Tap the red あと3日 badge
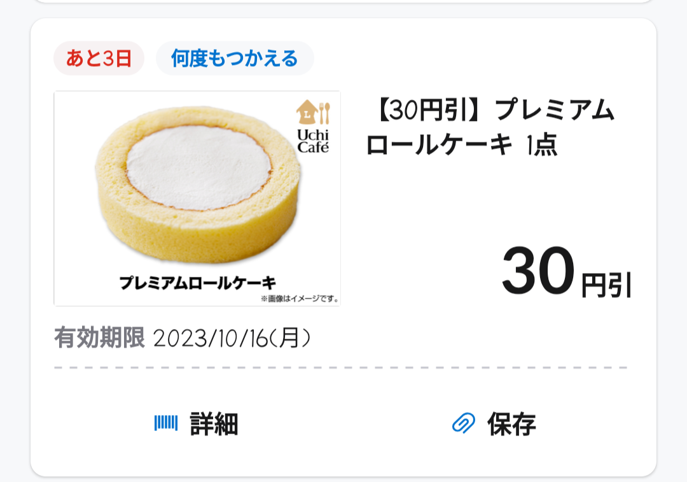The height and width of the screenshot is (482, 687). 99,59
